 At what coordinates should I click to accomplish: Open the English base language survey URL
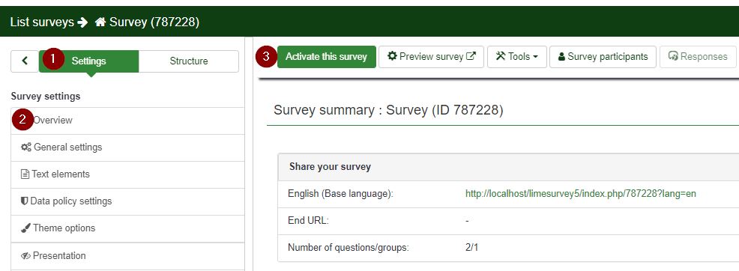point(581,194)
